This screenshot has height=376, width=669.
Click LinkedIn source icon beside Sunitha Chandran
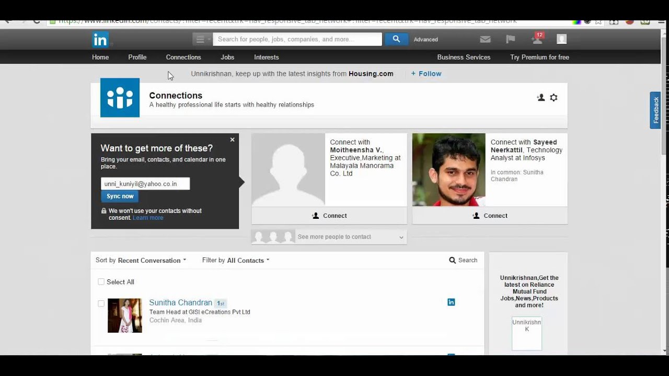tap(451, 302)
